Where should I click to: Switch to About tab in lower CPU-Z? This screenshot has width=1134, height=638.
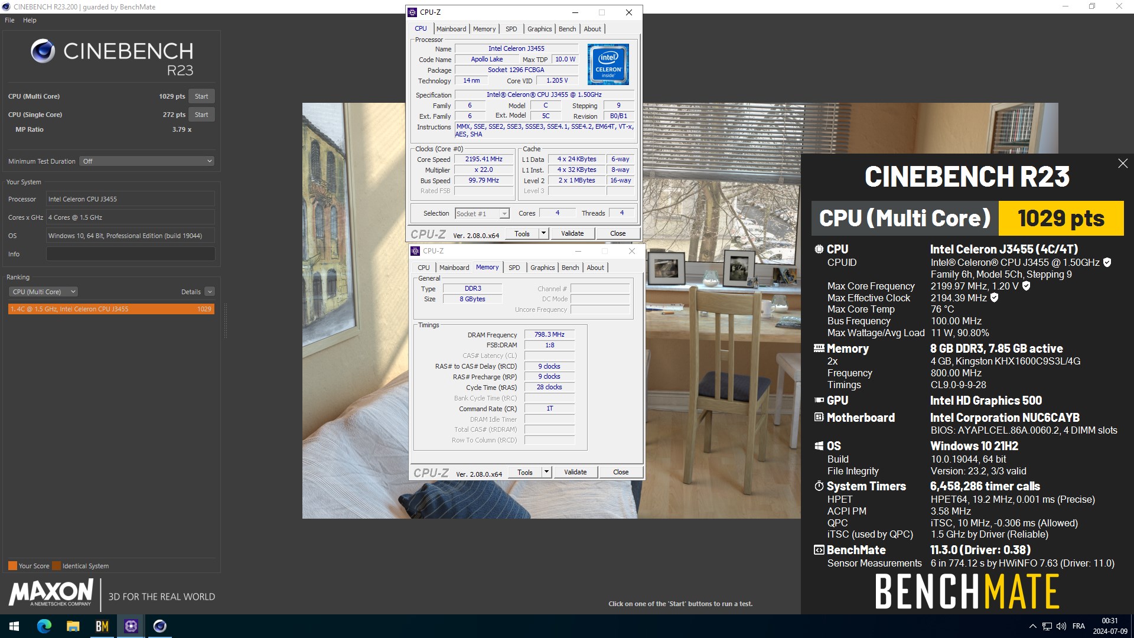click(x=595, y=268)
